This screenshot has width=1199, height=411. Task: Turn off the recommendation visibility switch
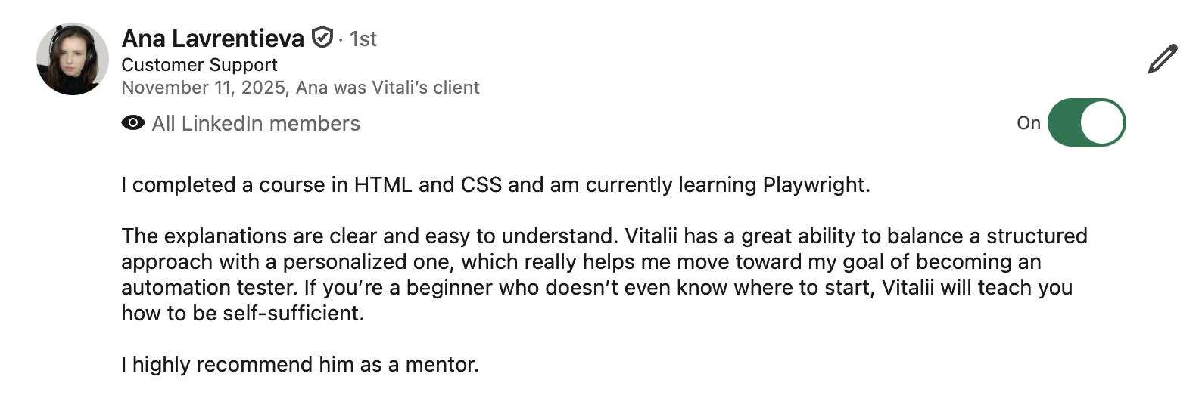click(1086, 122)
